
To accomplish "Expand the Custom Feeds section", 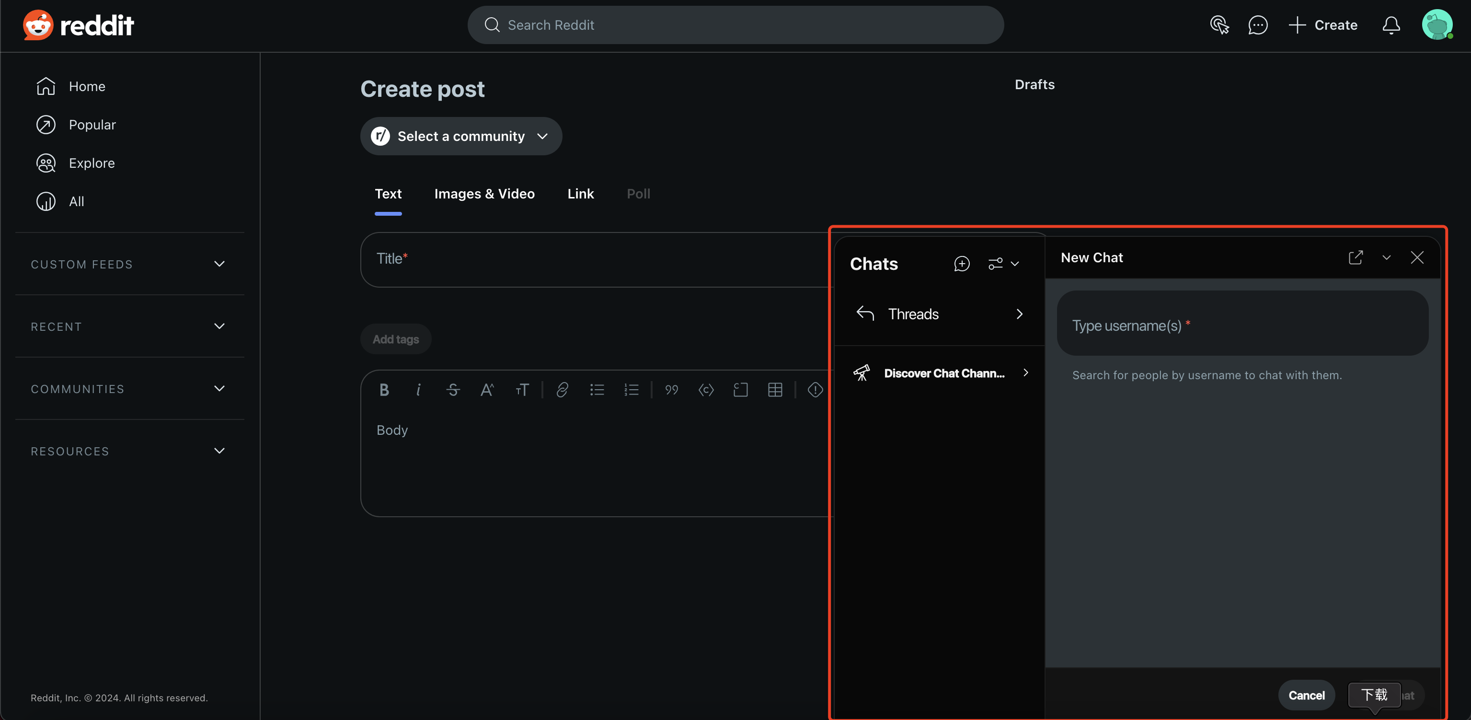I will [219, 264].
